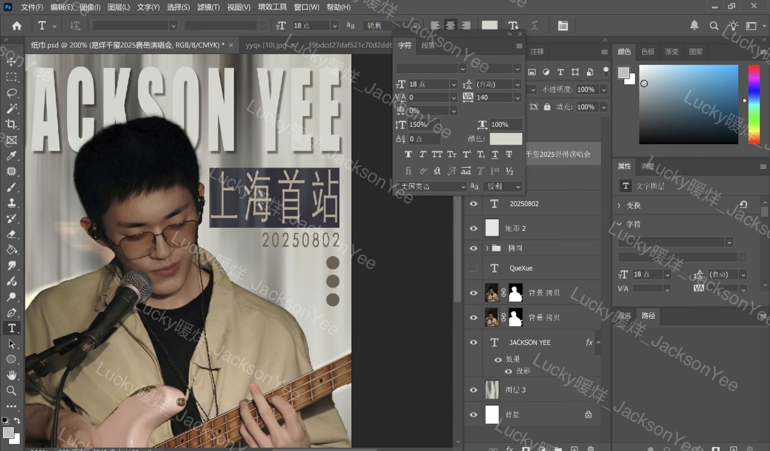Open the 窗口(W) menu
Viewport: 770px width, 451px height.
(306, 7)
